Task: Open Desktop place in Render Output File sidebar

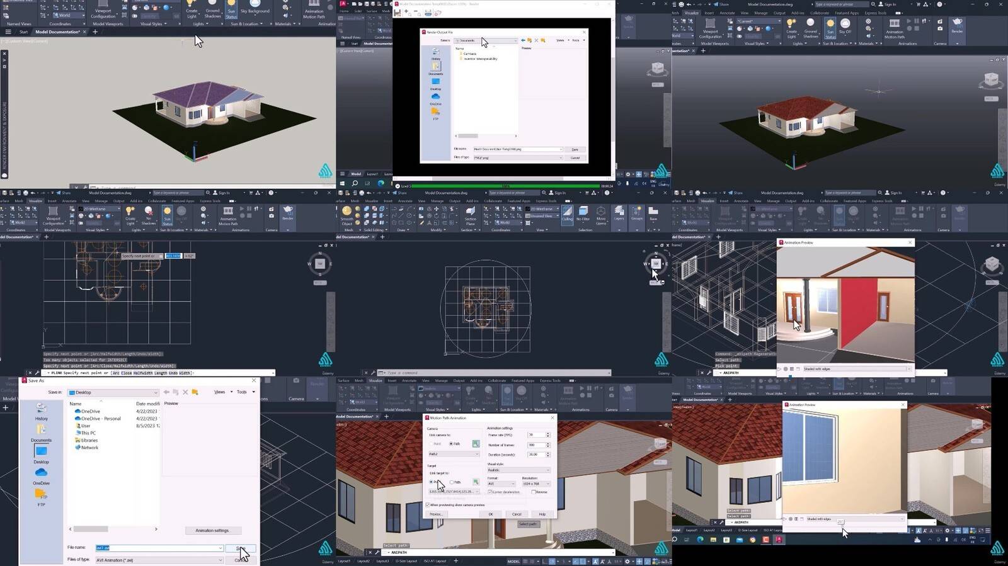Action: pos(435,84)
